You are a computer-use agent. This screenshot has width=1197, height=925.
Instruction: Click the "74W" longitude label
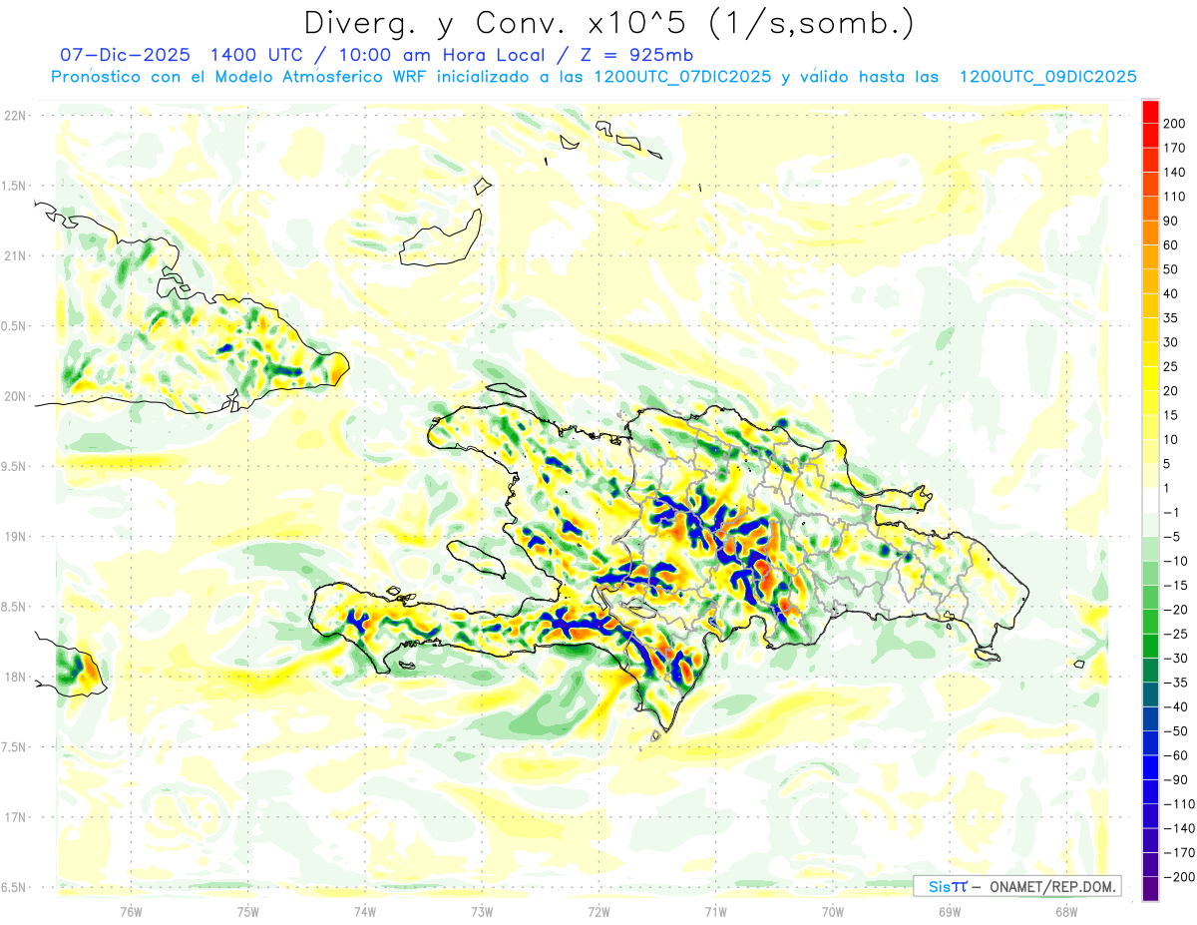(365, 911)
